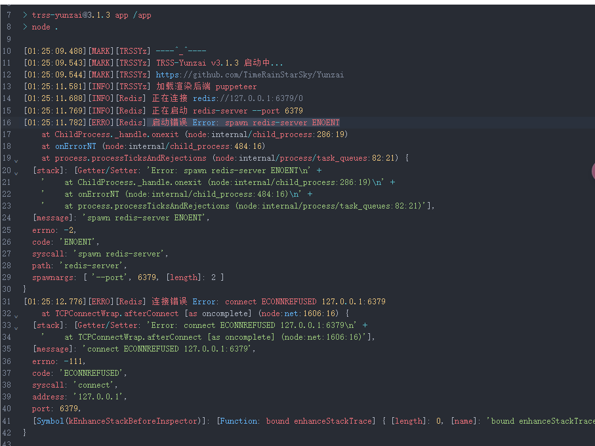
Task: Click 'TCPConnectWrap.afterConnect' on line 32
Action: click(117, 314)
